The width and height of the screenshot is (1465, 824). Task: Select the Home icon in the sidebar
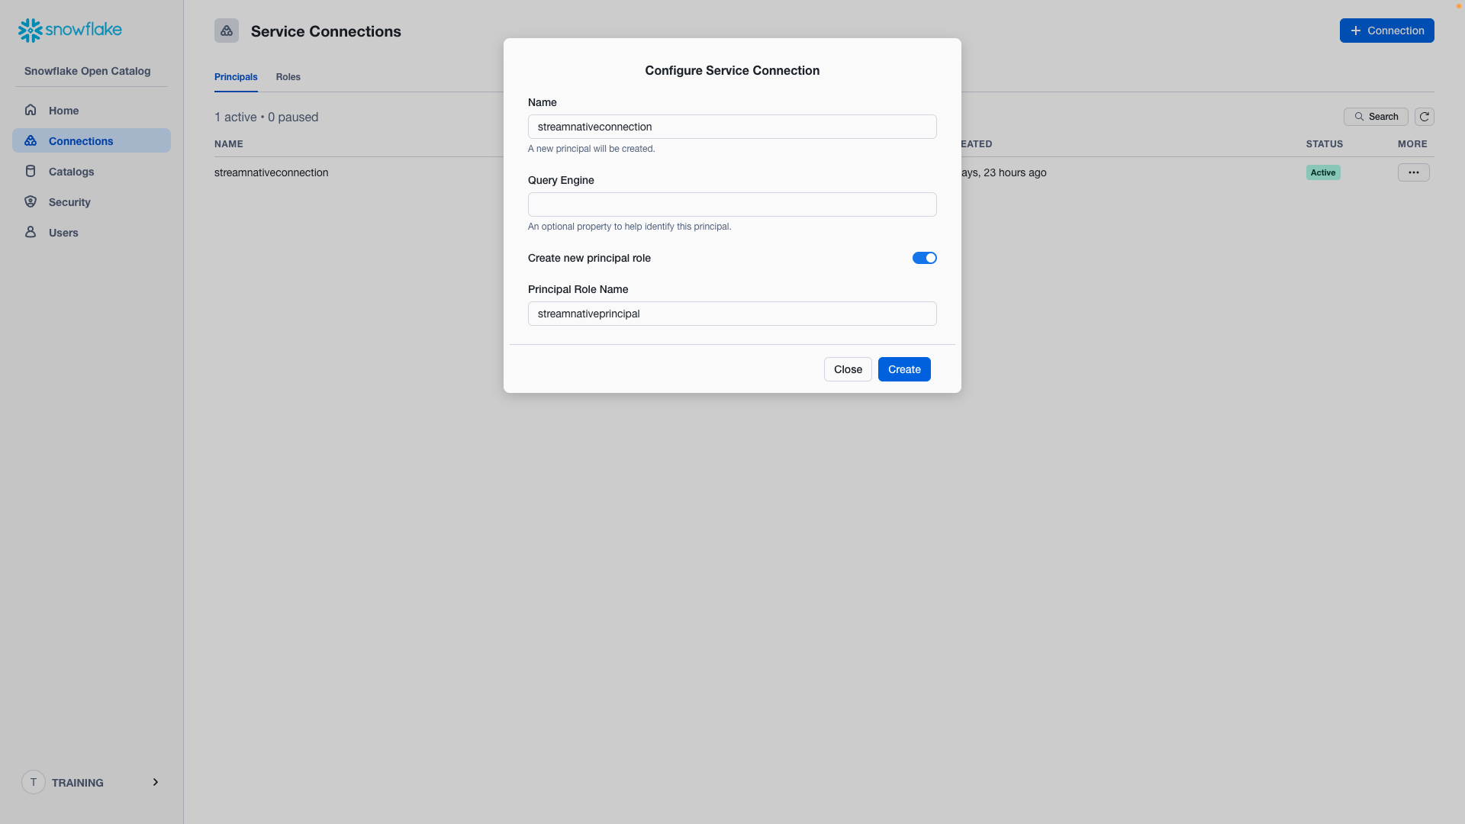click(31, 110)
